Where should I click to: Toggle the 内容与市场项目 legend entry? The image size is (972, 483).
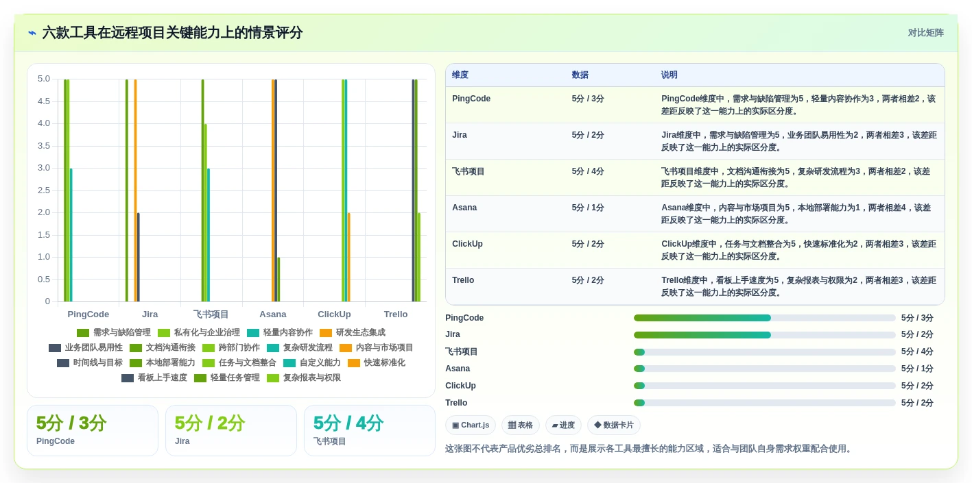click(x=377, y=347)
